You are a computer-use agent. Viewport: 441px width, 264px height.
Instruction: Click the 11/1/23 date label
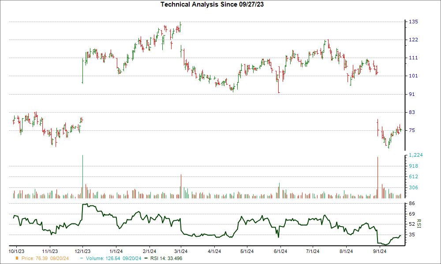tap(50, 251)
